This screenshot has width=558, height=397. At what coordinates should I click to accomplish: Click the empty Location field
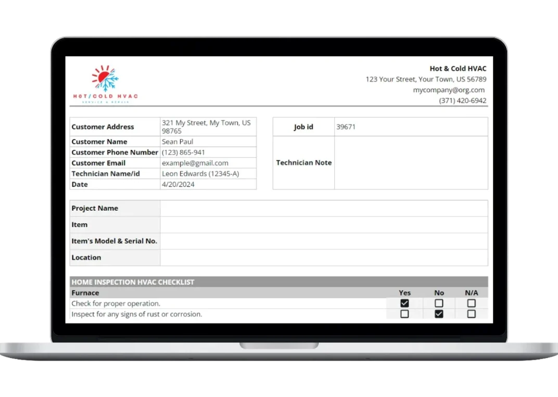[x=324, y=258]
